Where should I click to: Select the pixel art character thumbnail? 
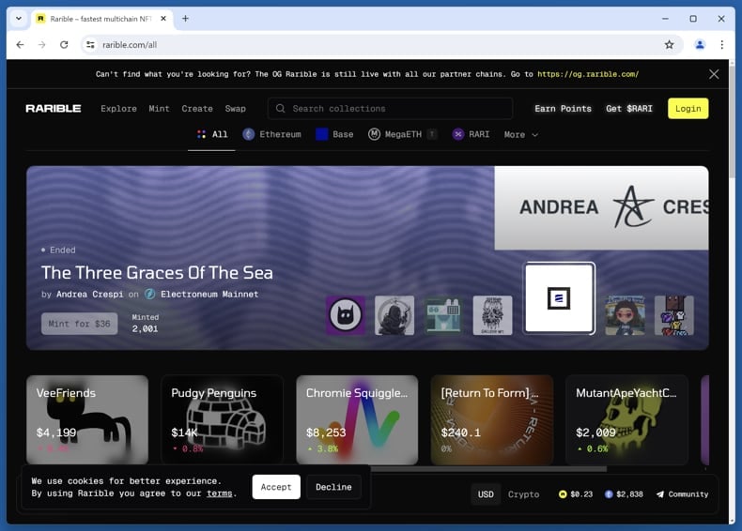click(x=673, y=315)
